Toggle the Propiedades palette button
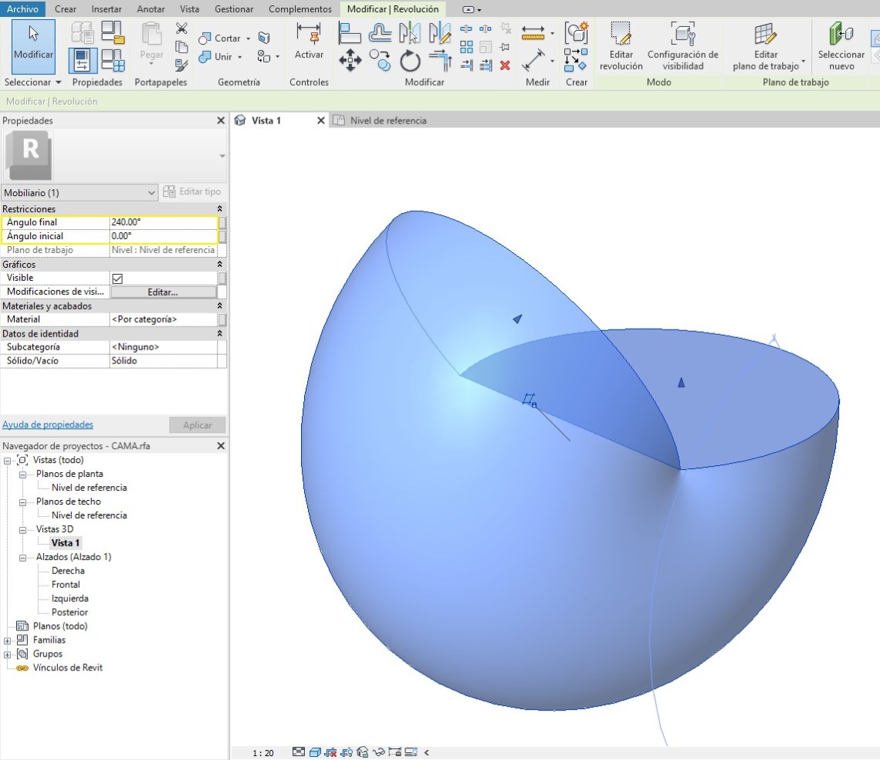The image size is (880, 760). (83, 60)
